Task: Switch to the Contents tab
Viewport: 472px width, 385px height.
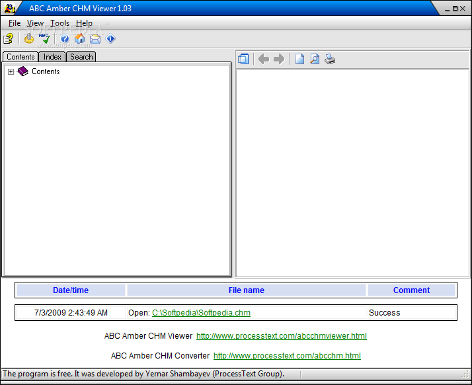Action: click(x=20, y=57)
